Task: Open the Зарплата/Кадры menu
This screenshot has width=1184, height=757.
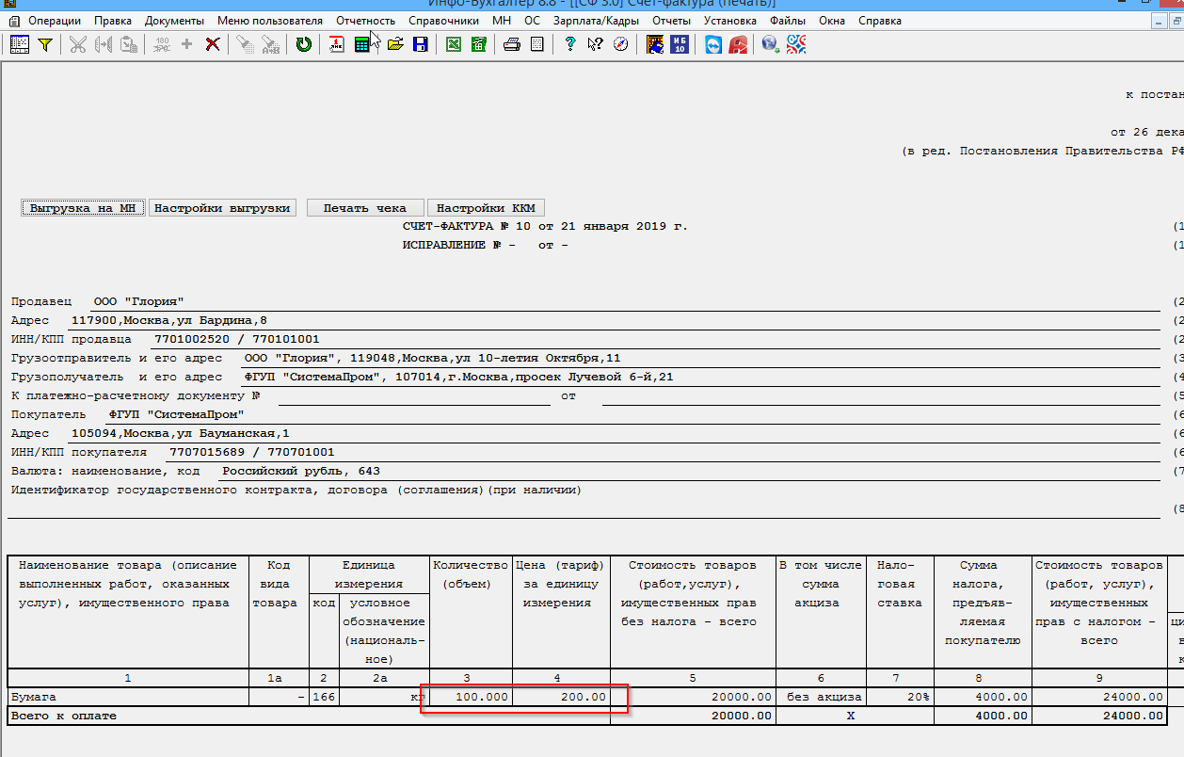Action: pyautogui.click(x=596, y=21)
